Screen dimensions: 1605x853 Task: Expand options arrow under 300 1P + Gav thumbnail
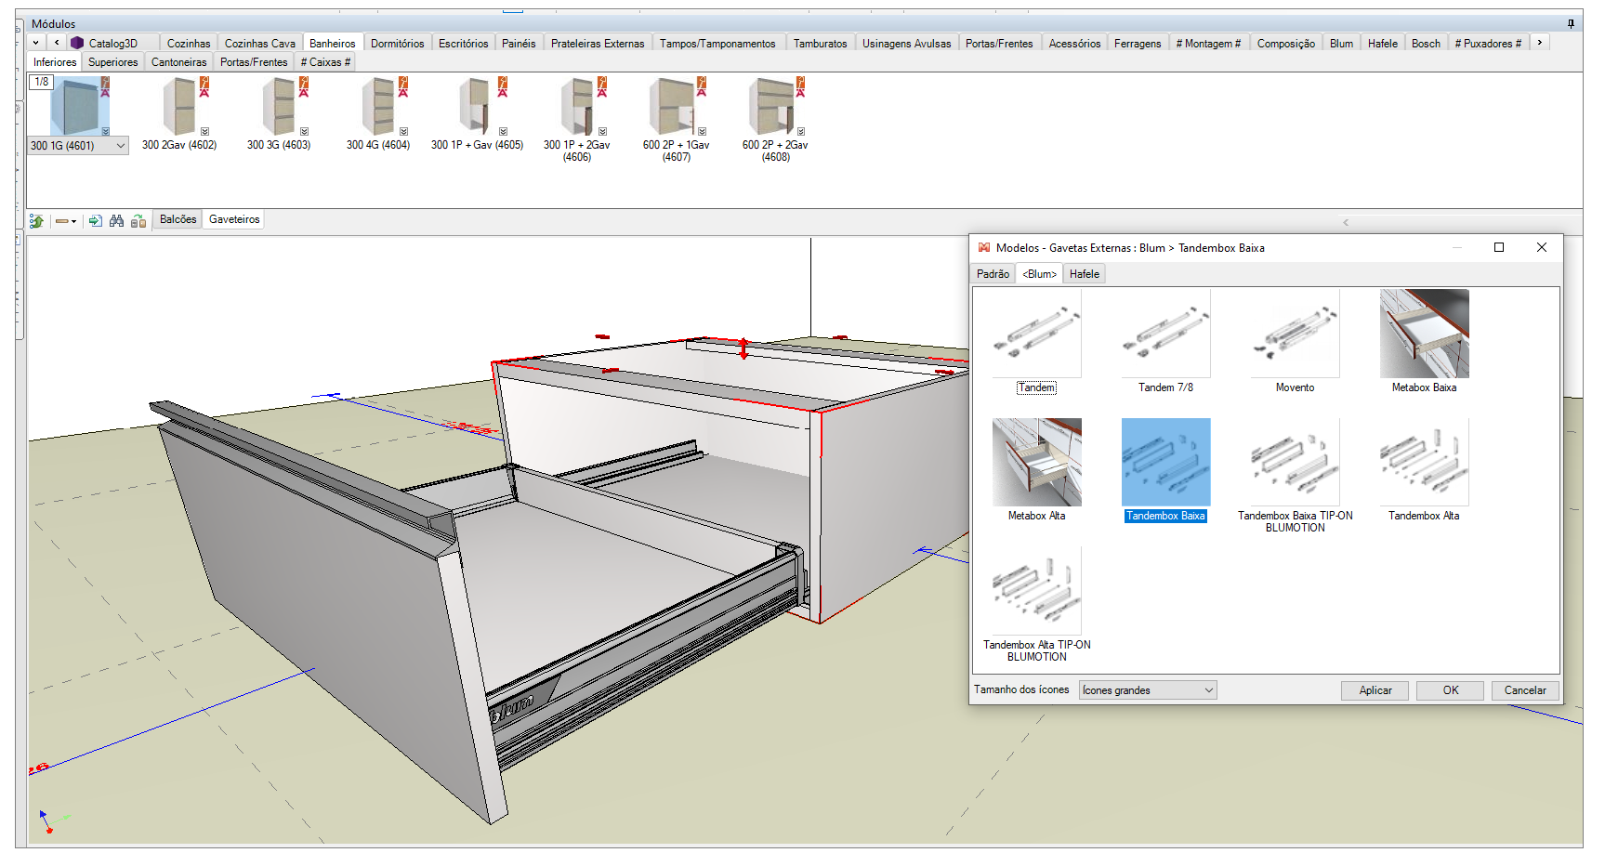click(504, 132)
